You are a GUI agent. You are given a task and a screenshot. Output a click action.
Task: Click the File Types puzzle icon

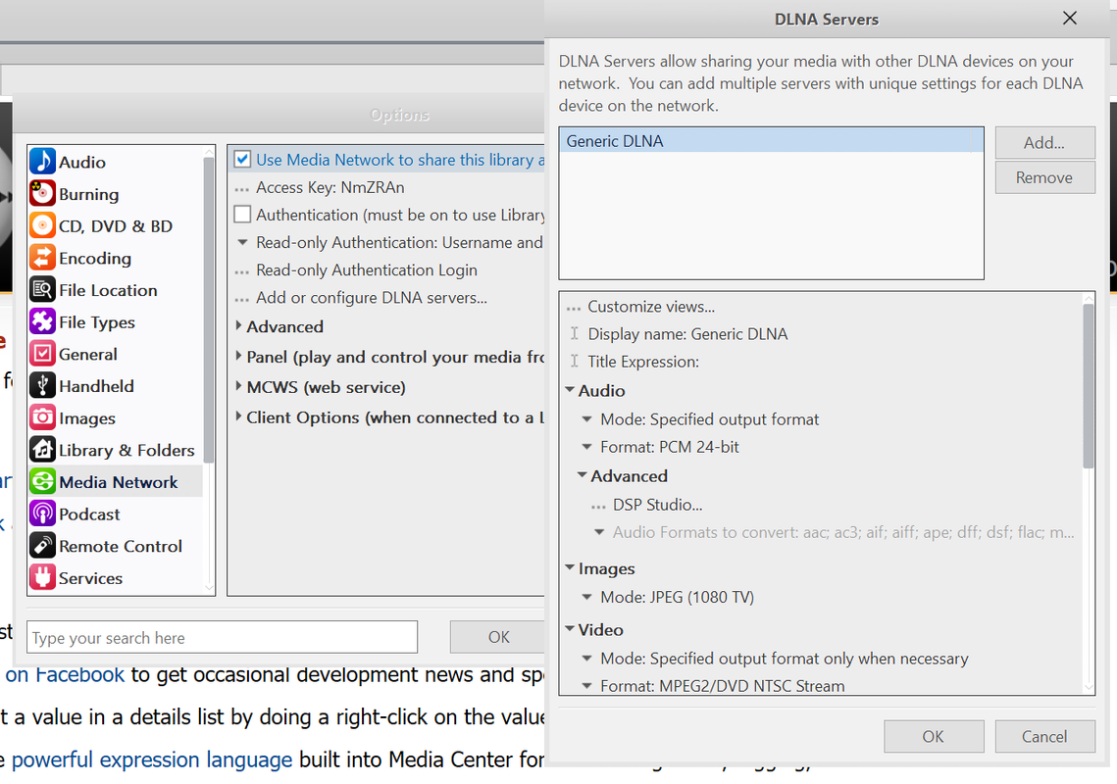(42, 321)
